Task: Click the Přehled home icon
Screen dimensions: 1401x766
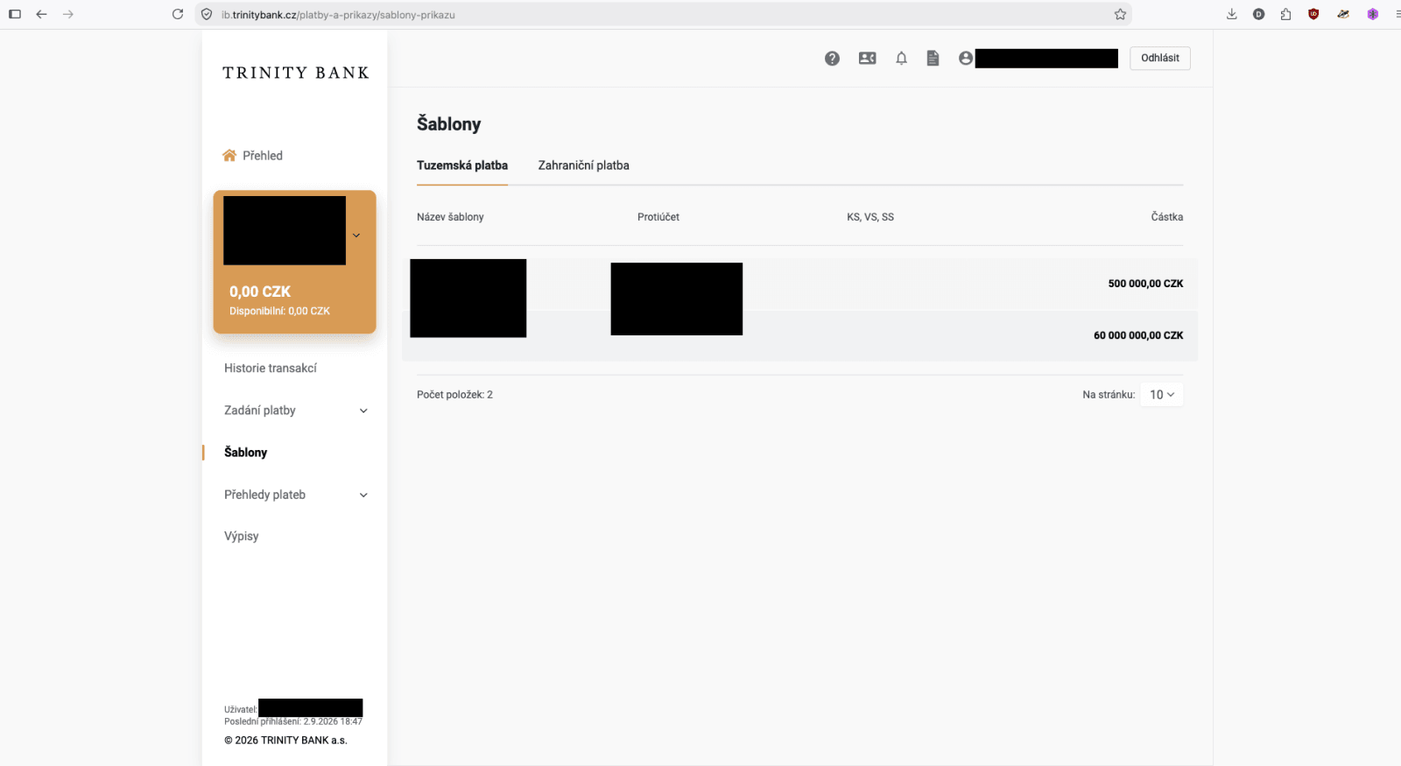Action: [229, 156]
